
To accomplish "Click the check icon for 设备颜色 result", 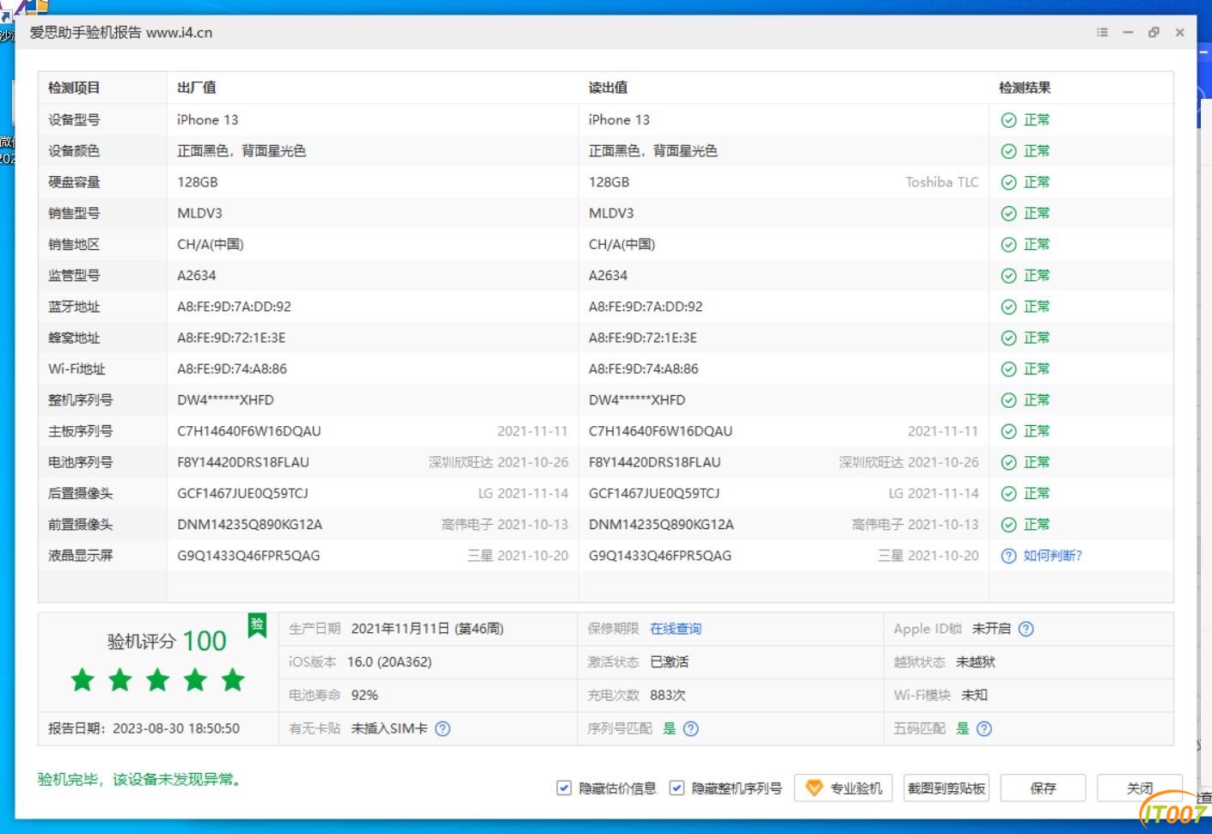I will pyautogui.click(x=1009, y=151).
